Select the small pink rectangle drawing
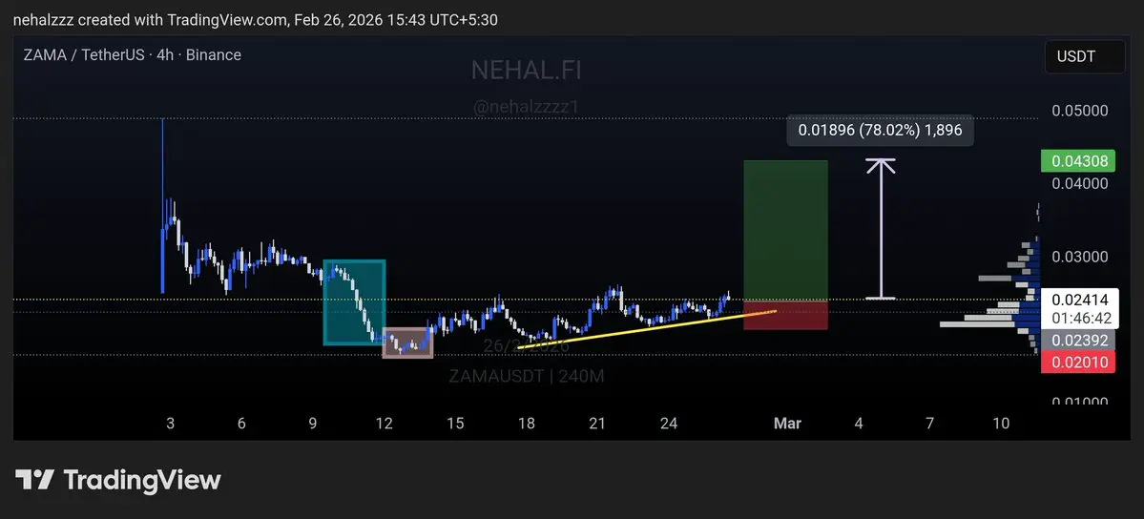The width and height of the screenshot is (1144, 519). (x=407, y=343)
